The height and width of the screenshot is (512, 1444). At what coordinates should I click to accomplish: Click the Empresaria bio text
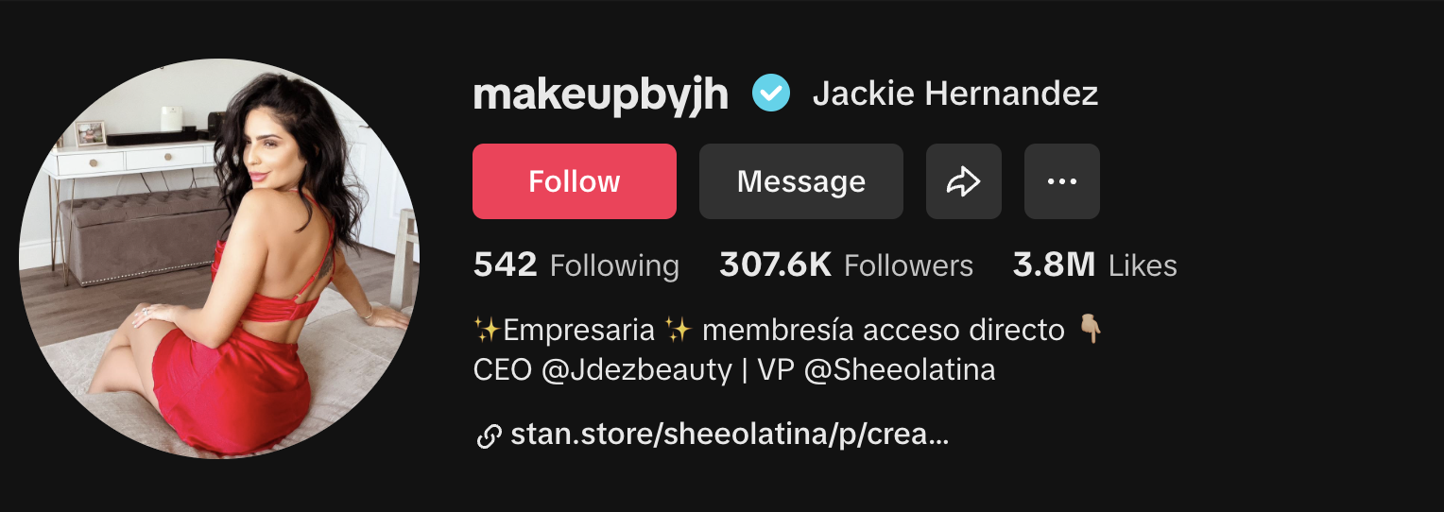click(579, 330)
